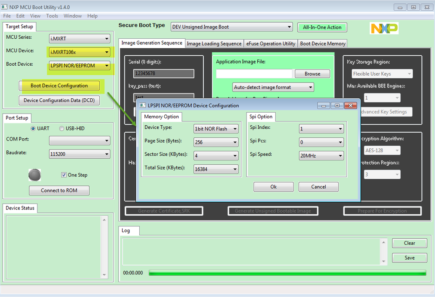The image size is (435, 297).
Task: Close the LPSPI NOR/EEPROM Device Configuration dialog
Action: coord(351,106)
